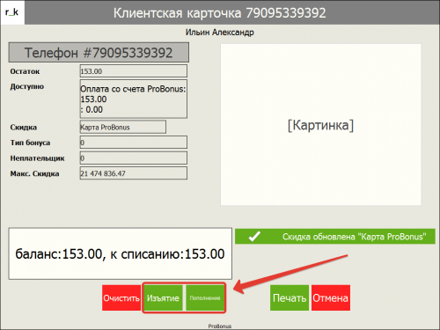This screenshot has width=440, height=330.
Task: Click the Неплательщик value field
Action: click(x=134, y=158)
